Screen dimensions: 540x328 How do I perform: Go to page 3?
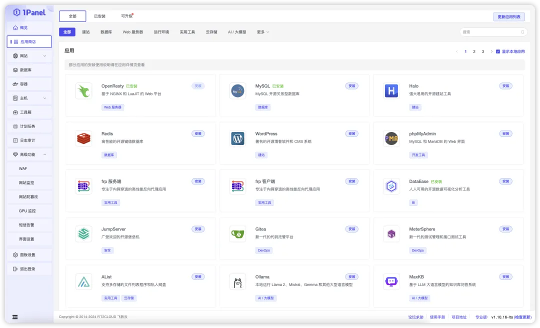coord(483,51)
